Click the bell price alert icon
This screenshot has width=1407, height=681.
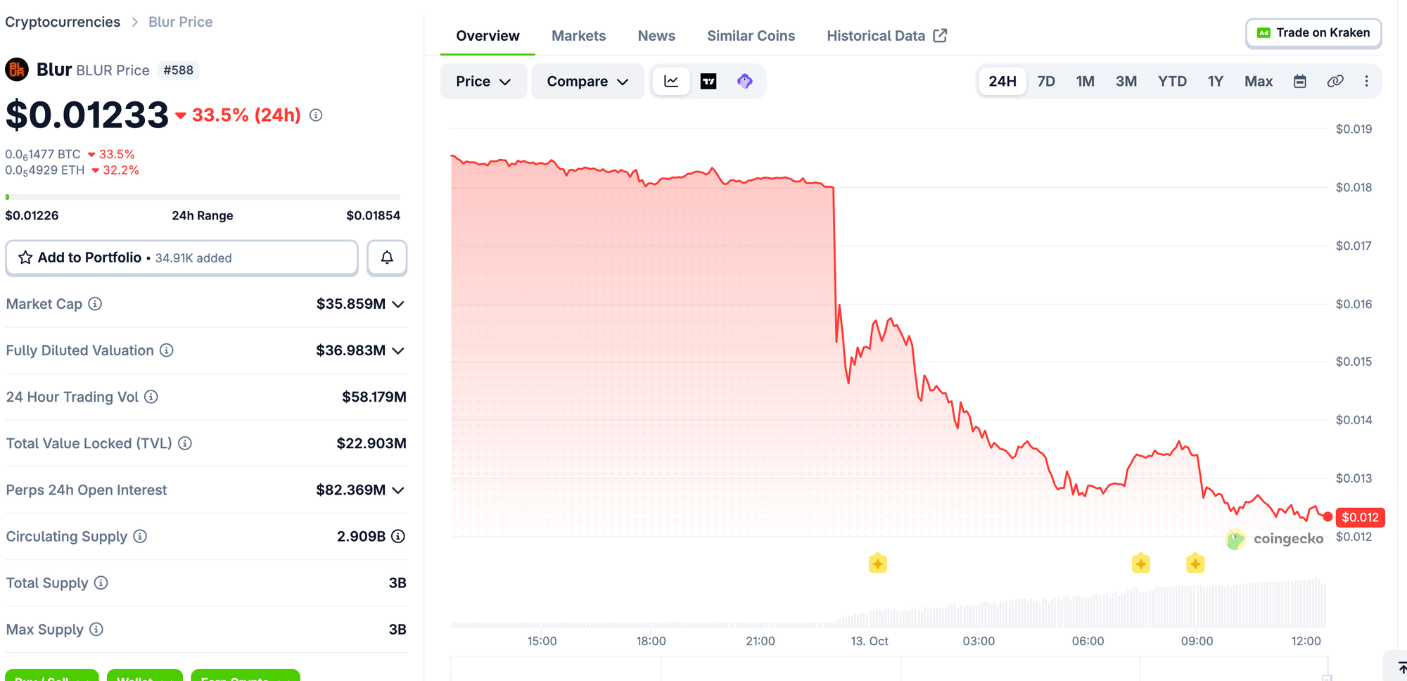[387, 257]
